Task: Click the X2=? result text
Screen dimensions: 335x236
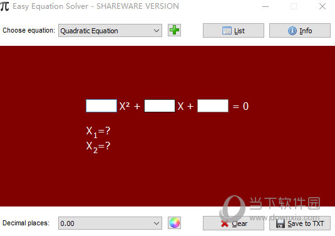Action: tap(98, 147)
